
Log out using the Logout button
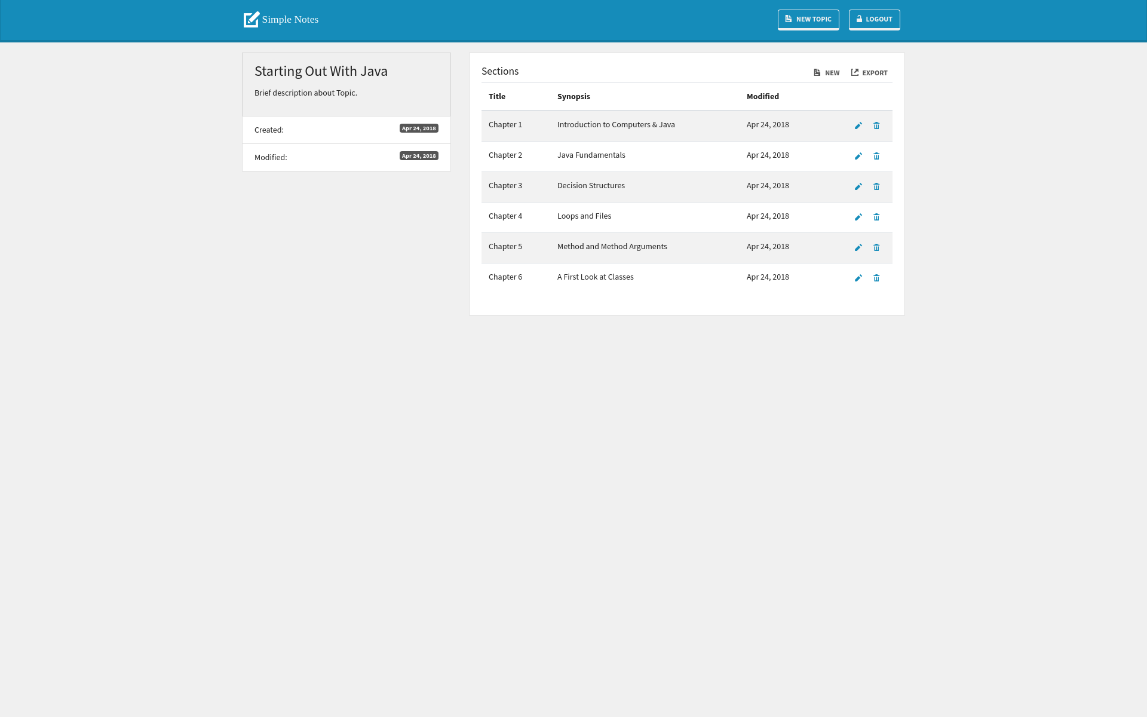pyautogui.click(x=874, y=19)
